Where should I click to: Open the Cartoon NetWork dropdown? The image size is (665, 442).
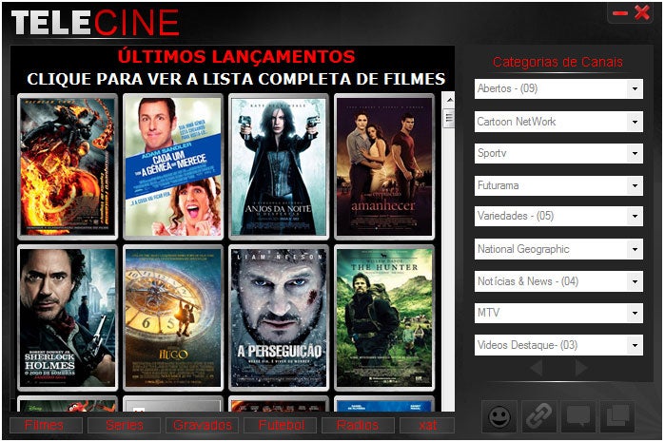click(635, 122)
